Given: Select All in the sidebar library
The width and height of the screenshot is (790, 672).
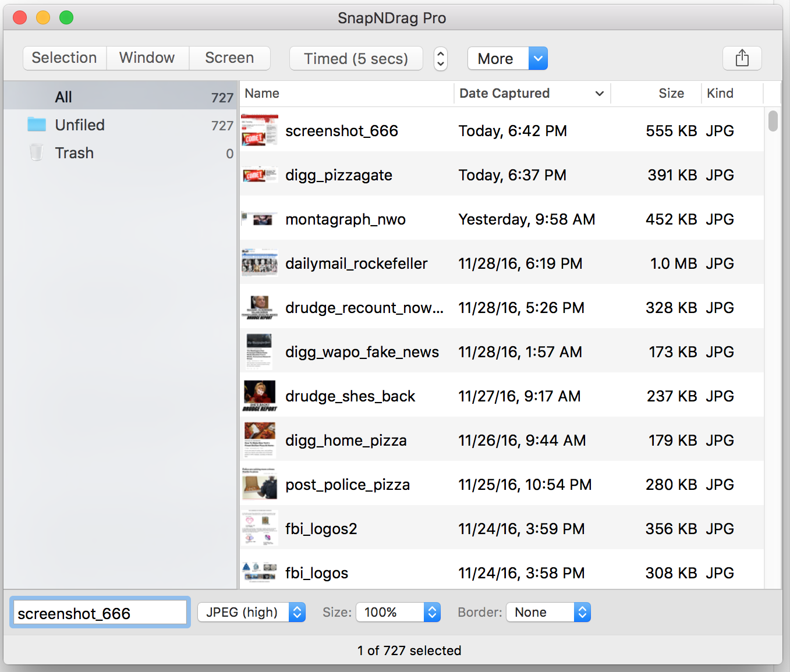Looking at the screenshot, I should pyautogui.click(x=63, y=97).
